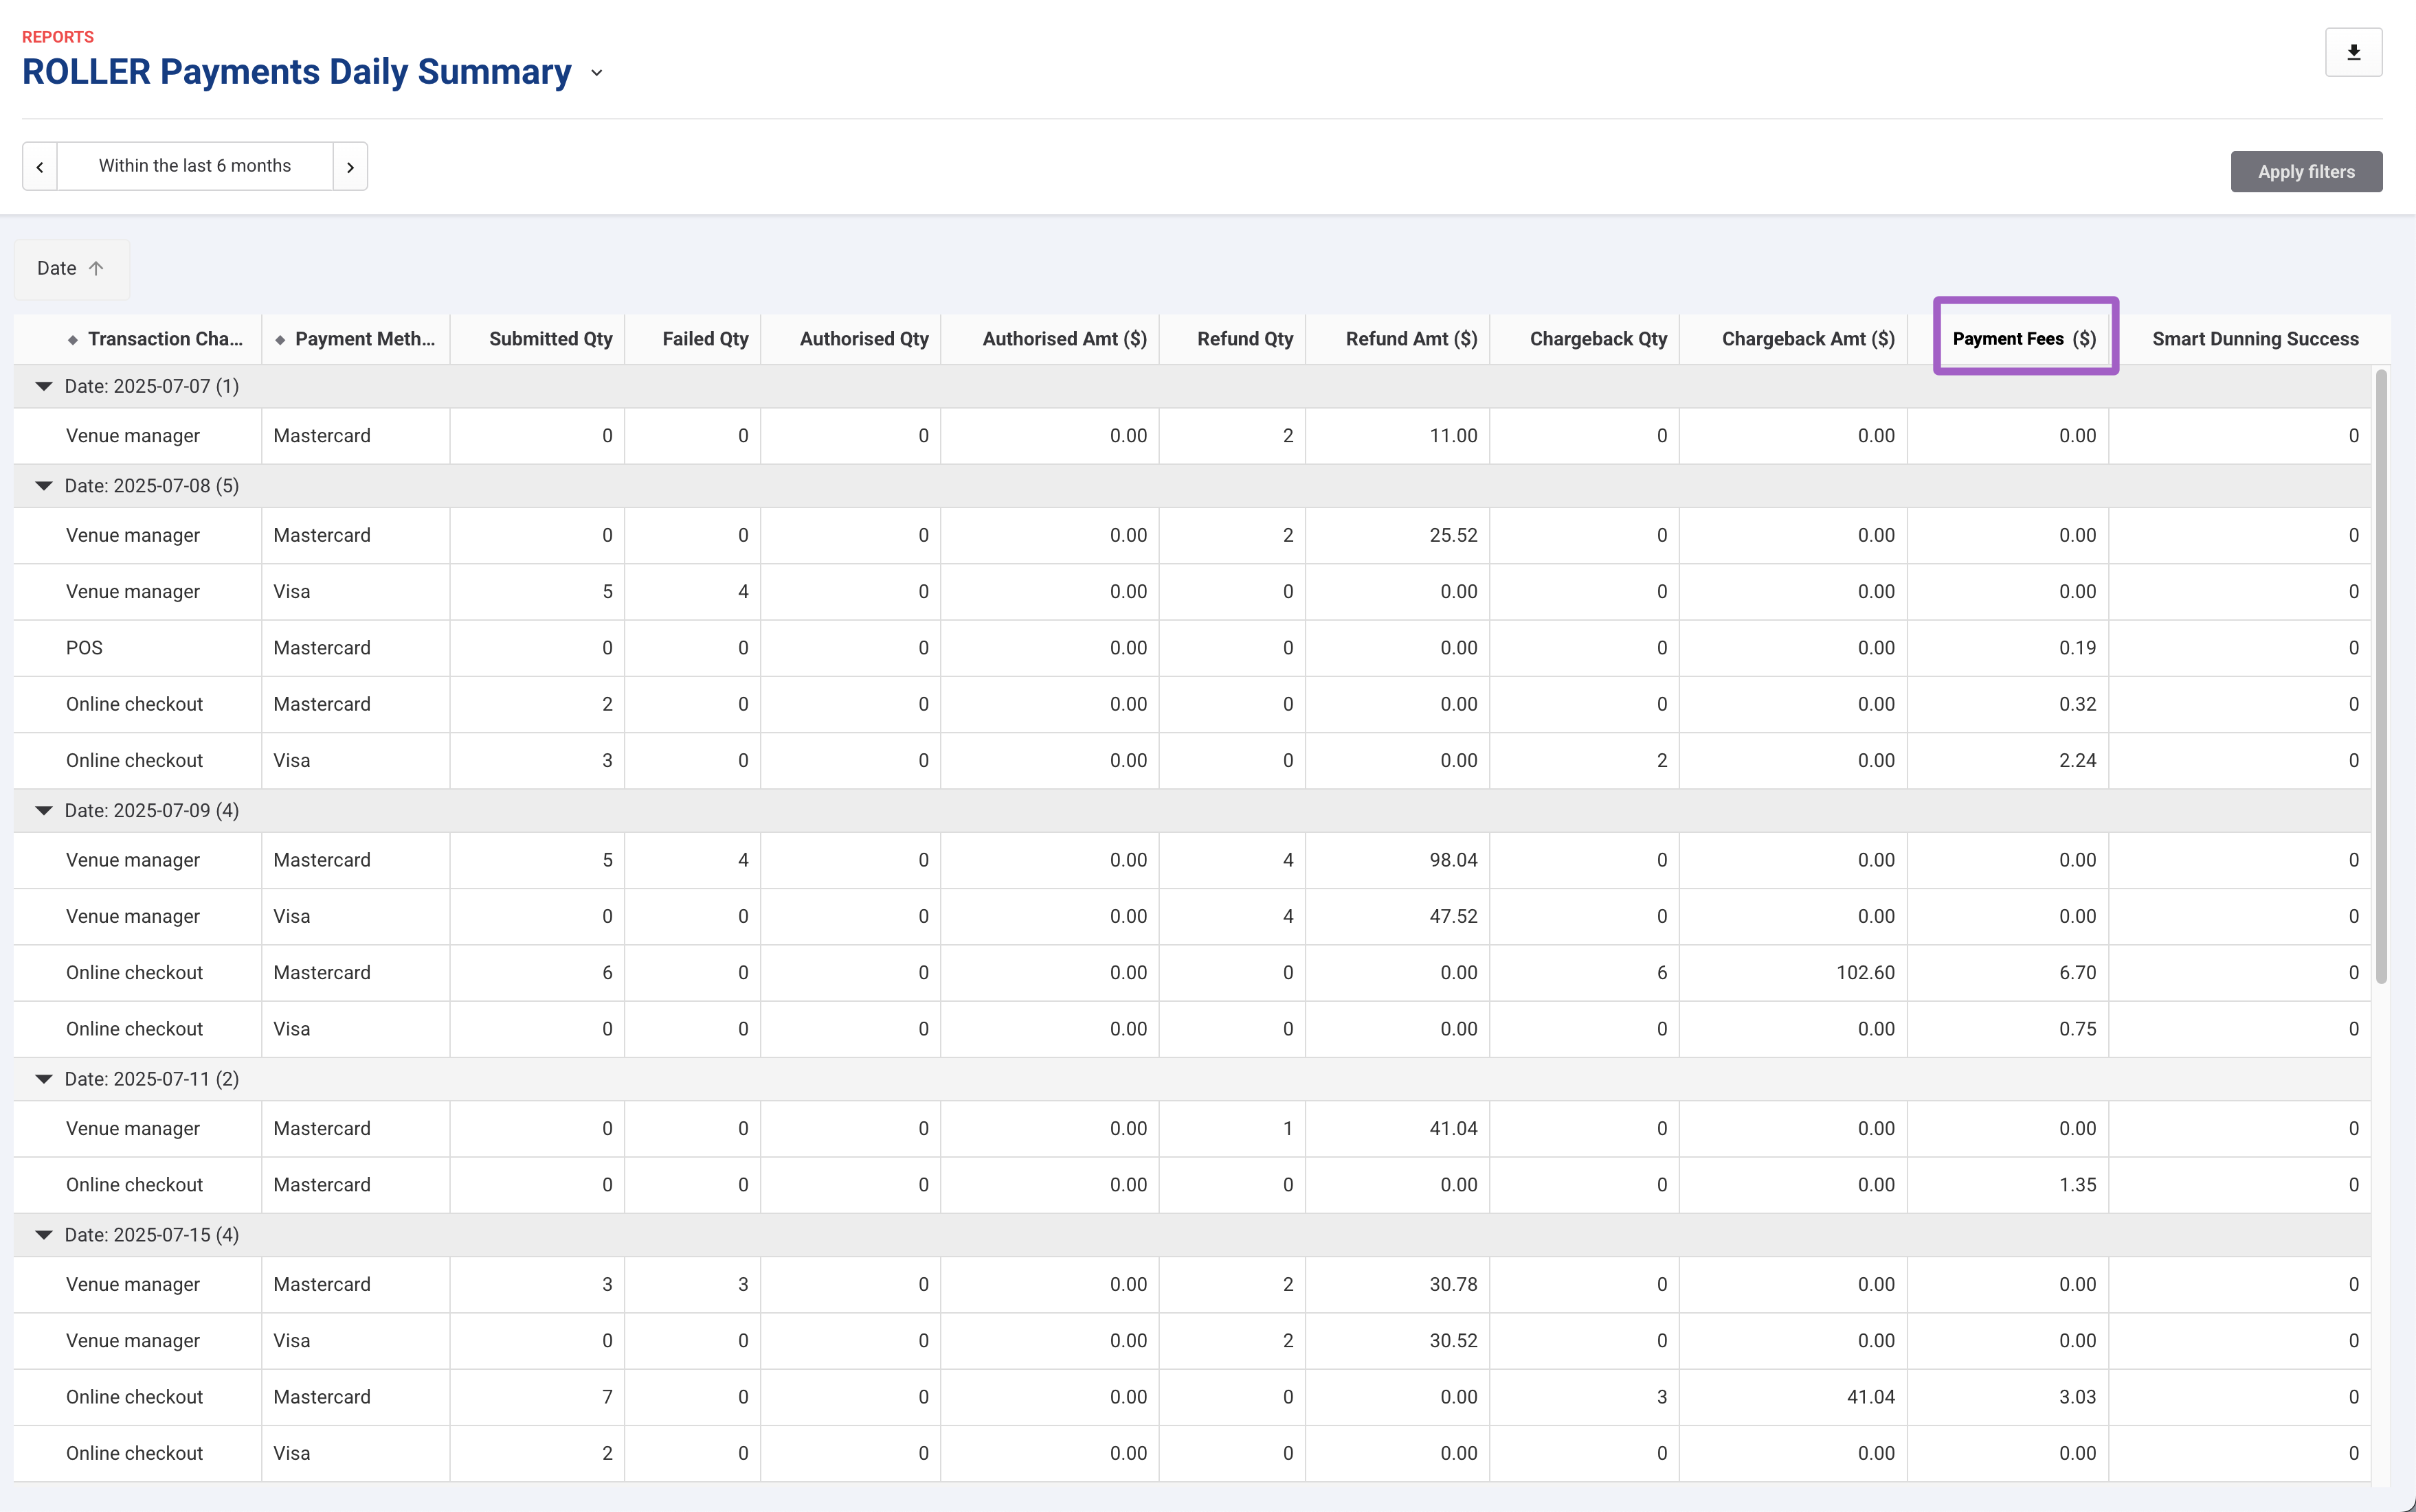Collapse the 2025-07-08 date group
The height and width of the screenshot is (1512, 2416).
(x=44, y=486)
